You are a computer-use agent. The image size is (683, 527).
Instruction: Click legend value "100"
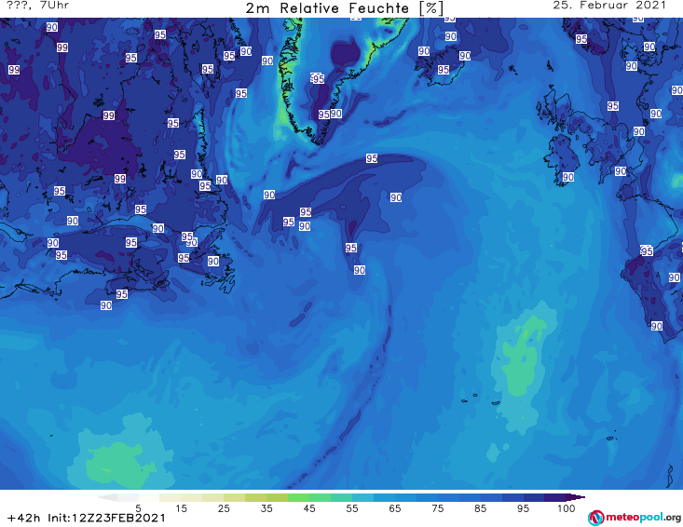tap(567, 508)
